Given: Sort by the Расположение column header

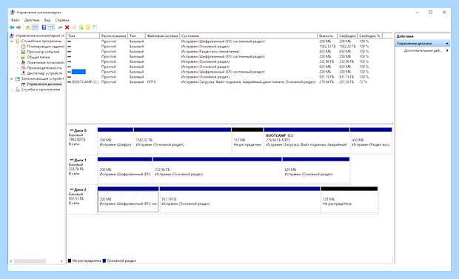Looking at the screenshot, I should tap(113, 36).
